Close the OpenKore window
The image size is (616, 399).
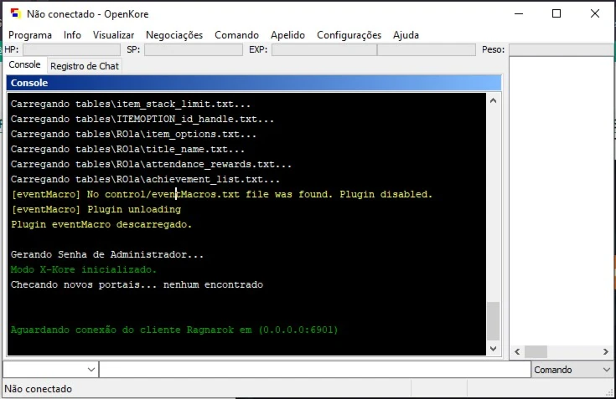coord(595,13)
